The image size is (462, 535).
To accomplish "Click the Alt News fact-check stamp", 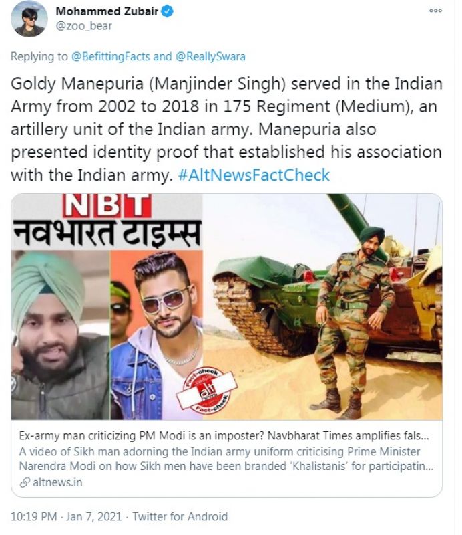I will pyautogui.click(x=207, y=391).
